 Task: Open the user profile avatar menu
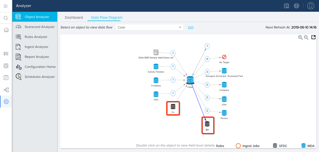[x=310, y=5]
